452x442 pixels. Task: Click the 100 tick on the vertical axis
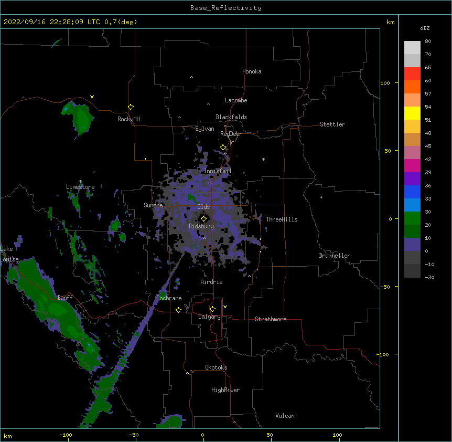pos(385,83)
